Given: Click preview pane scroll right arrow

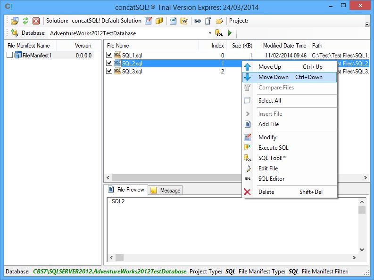Looking at the screenshot, I should (354, 257).
